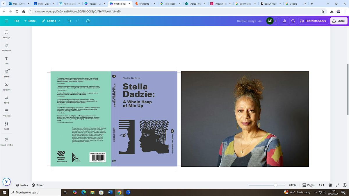Click Print with Canva button

click(x=313, y=21)
